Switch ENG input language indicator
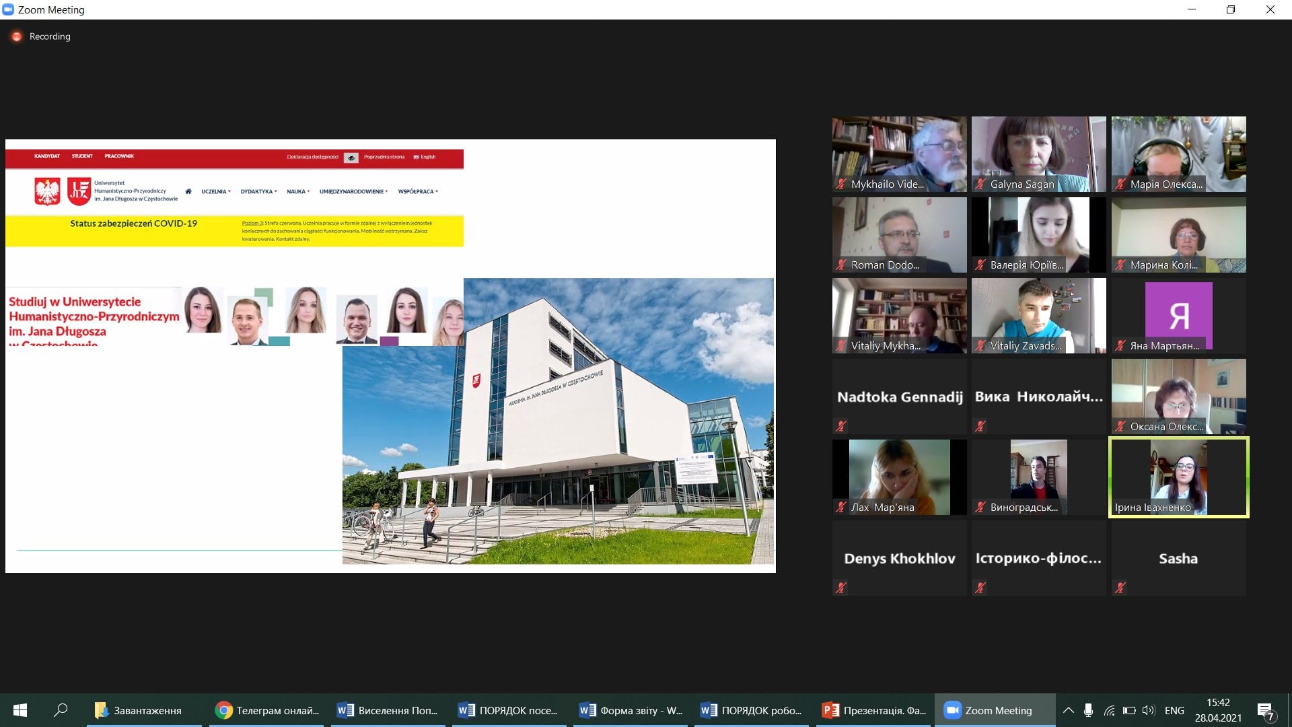The image size is (1292, 727). (x=1174, y=710)
